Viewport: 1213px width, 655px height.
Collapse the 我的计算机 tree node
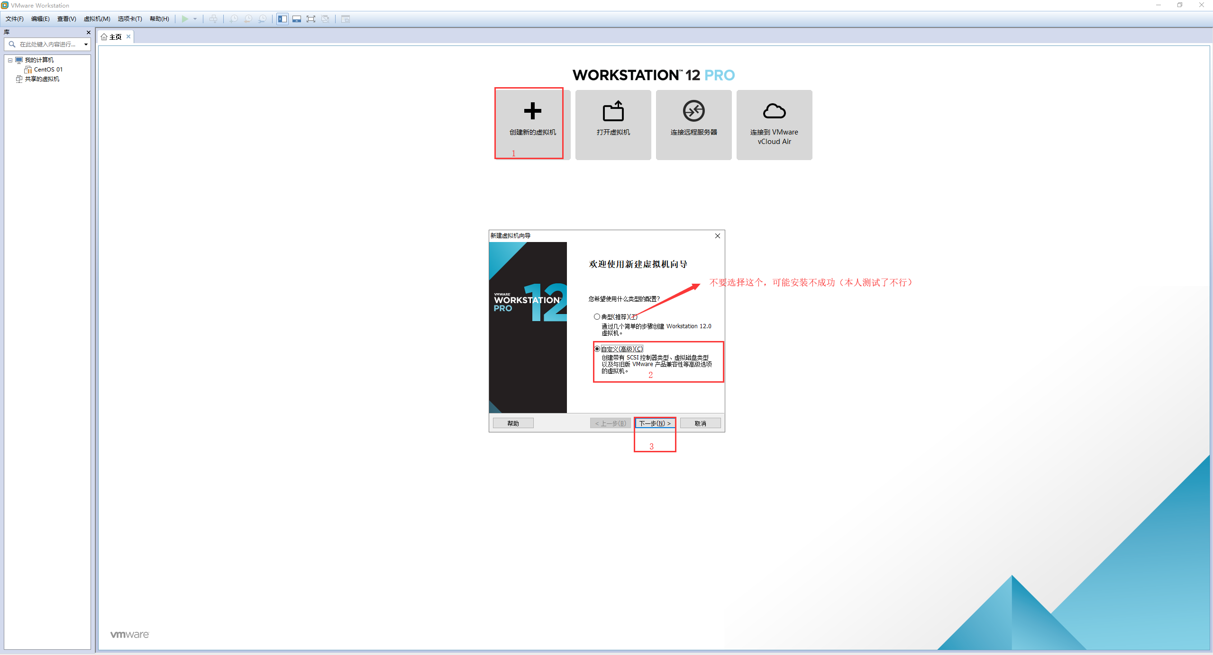pyautogui.click(x=10, y=60)
